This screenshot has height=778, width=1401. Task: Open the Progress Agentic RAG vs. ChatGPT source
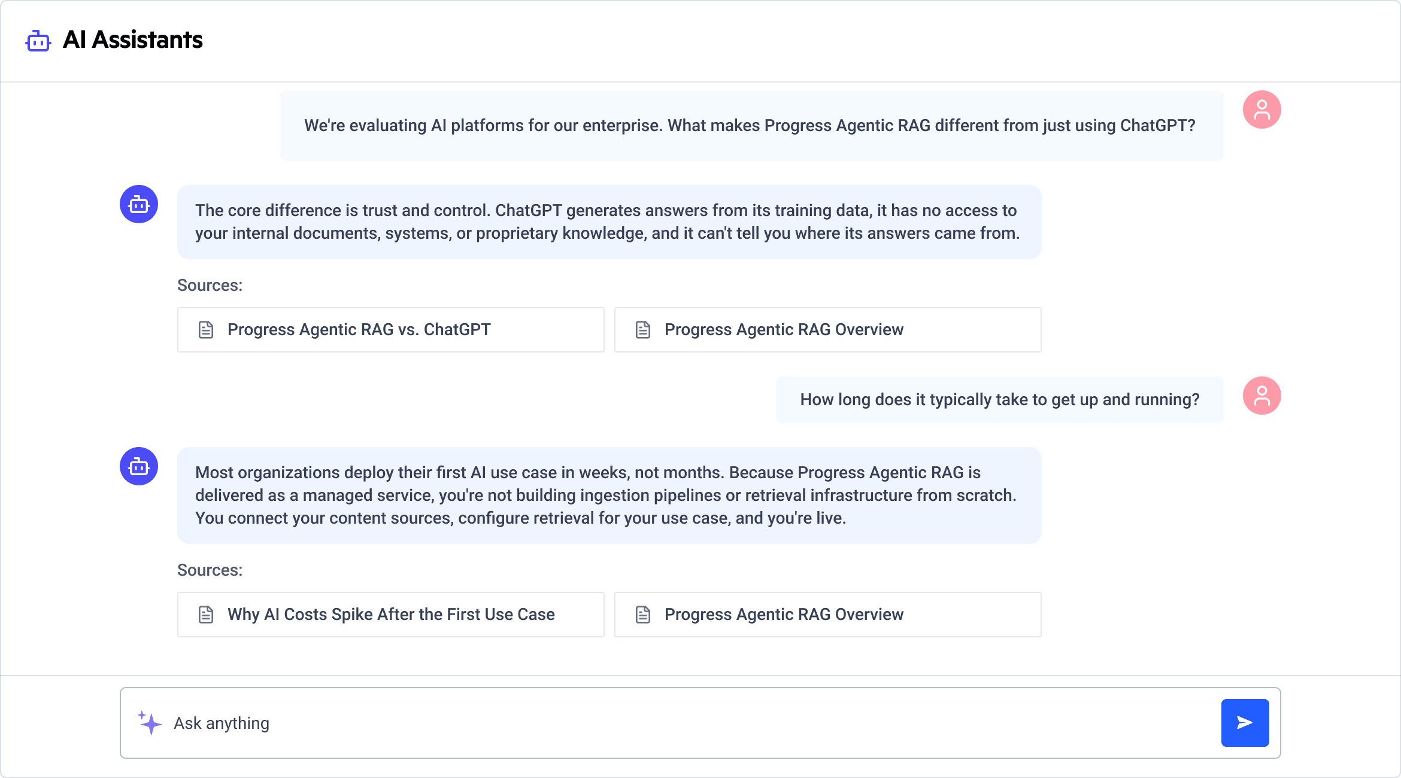point(391,330)
